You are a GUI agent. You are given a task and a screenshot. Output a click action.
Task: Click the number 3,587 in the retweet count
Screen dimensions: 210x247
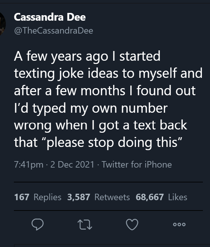(x=79, y=197)
